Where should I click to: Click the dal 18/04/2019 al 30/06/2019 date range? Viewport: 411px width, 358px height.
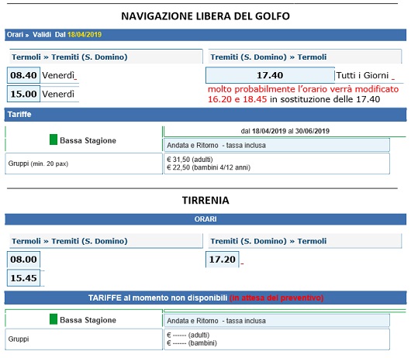click(285, 131)
